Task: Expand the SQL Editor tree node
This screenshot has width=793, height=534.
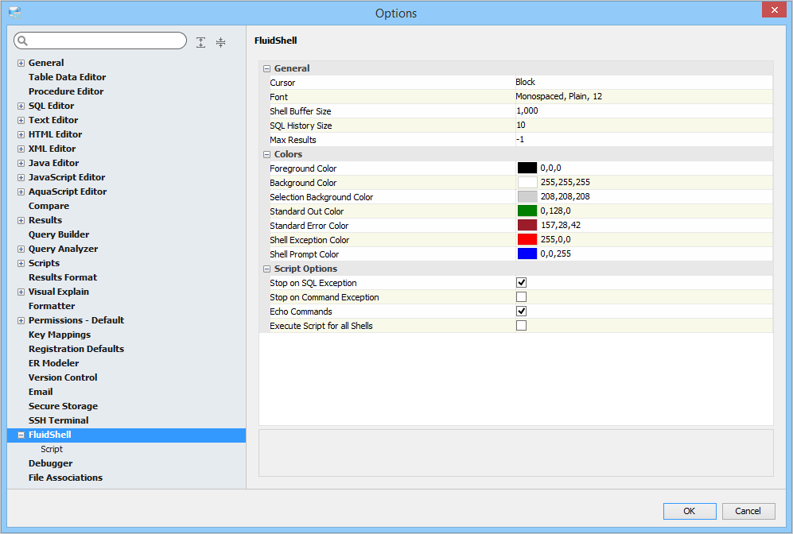Action: pos(21,106)
